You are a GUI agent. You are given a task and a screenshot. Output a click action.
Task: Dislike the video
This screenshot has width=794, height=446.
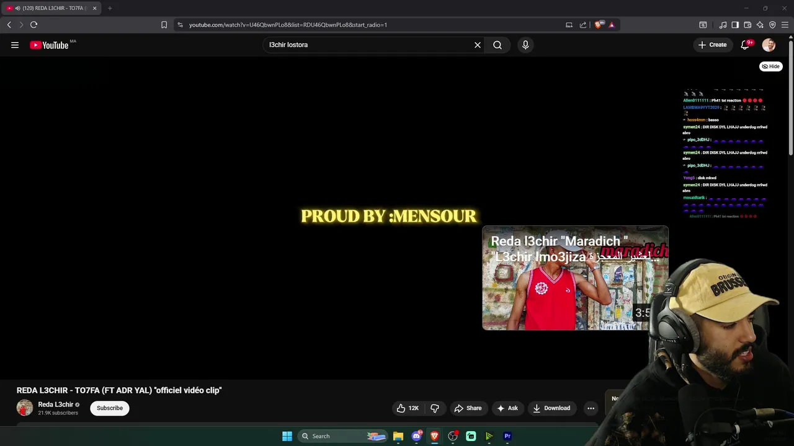tap(435, 408)
